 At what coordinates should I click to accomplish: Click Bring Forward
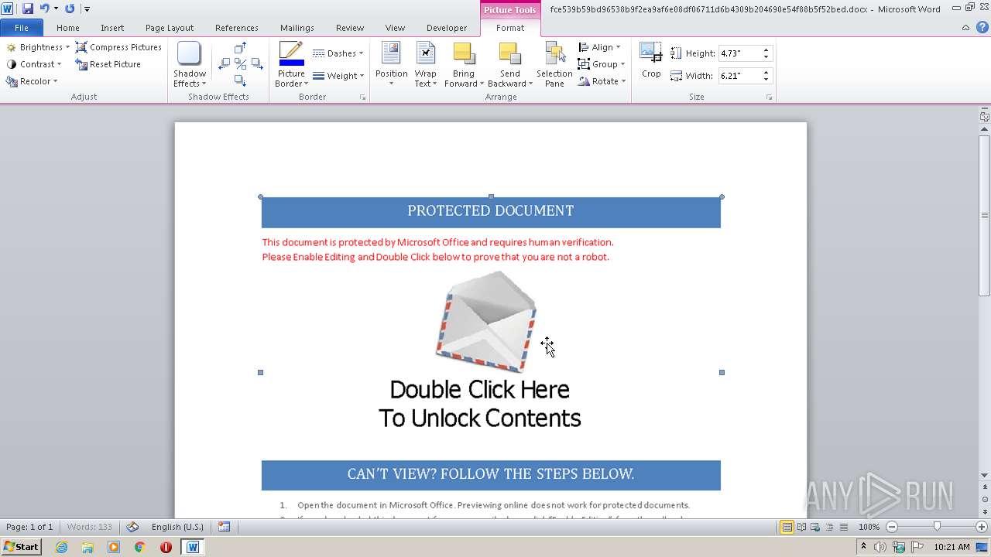tap(464, 65)
